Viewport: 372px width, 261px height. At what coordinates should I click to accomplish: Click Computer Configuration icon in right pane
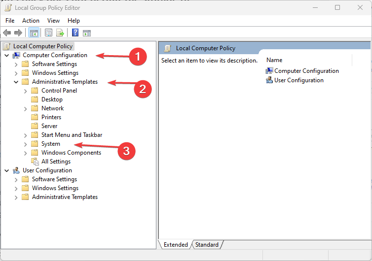269,70
